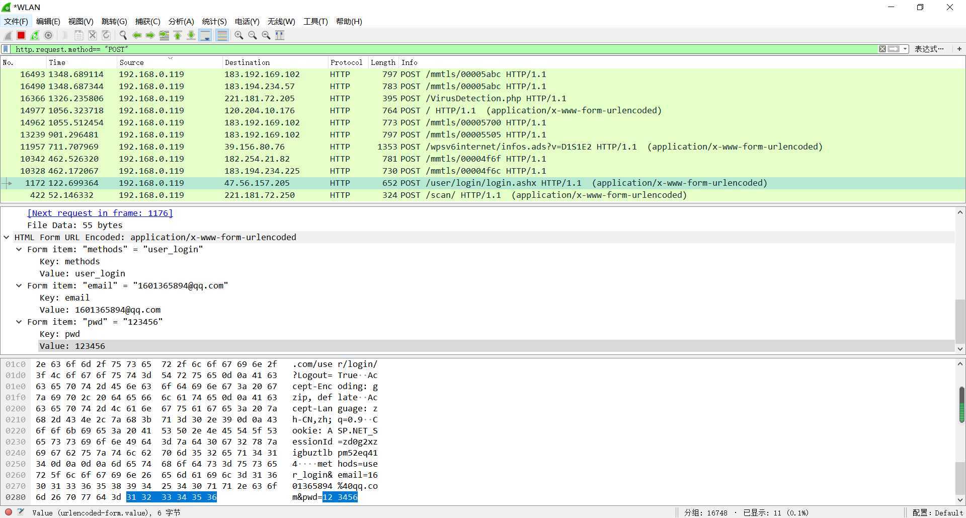Open the 帮助(H) menu

click(349, 21)
